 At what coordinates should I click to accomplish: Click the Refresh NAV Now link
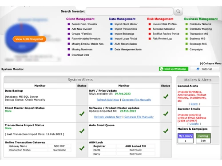coord(108,100)
